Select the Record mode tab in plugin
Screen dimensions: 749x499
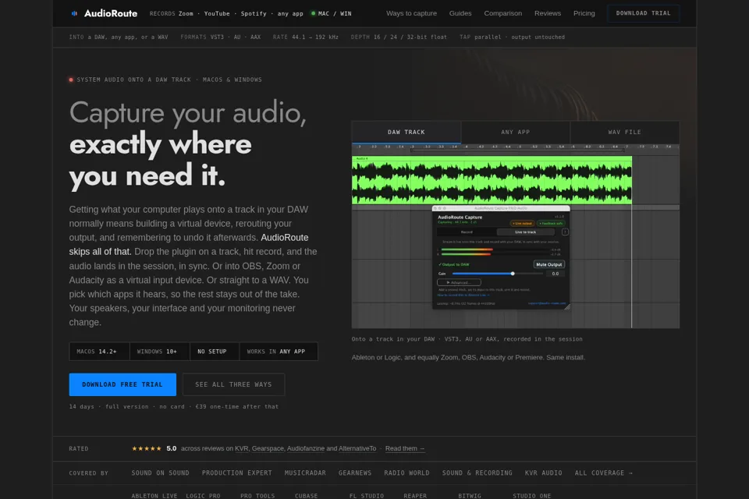(x=467, y=232)
